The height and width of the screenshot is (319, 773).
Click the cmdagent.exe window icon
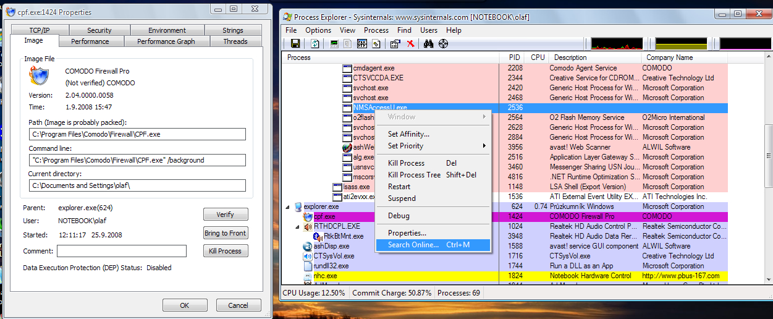347,68
